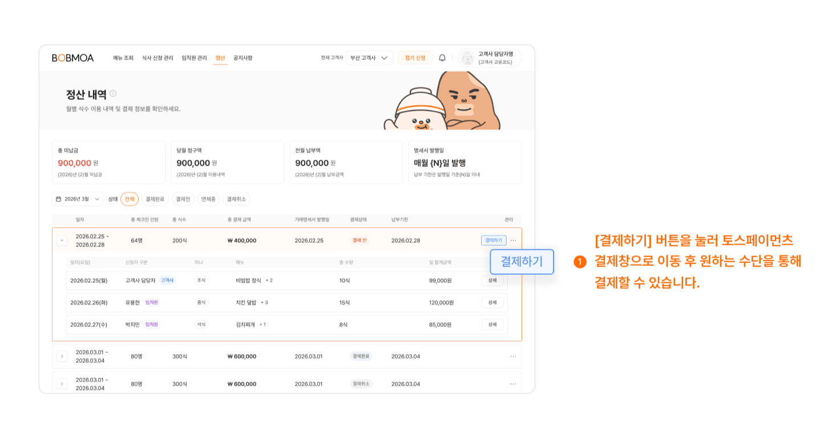Click the 명세서 발행일 summary card
Screen dimensions: 840x438
click(x=465, y=163)
